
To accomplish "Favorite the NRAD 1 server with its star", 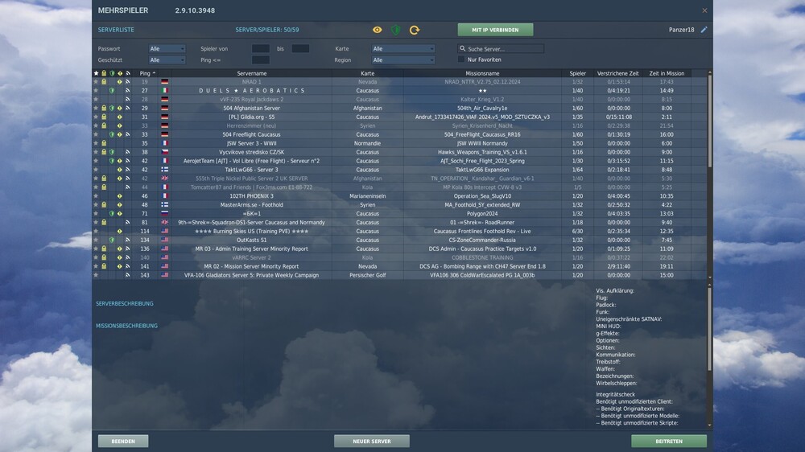I will pyautogui.click(x=96, y=81).
